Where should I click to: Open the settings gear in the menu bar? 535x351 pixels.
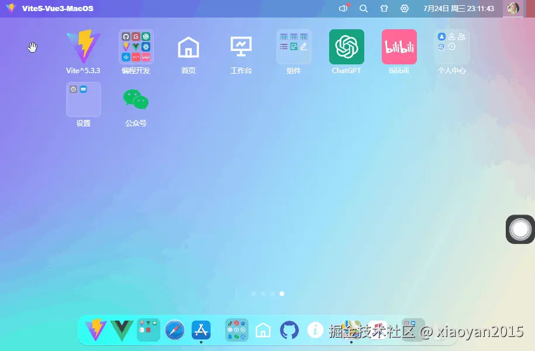(404, 8)
